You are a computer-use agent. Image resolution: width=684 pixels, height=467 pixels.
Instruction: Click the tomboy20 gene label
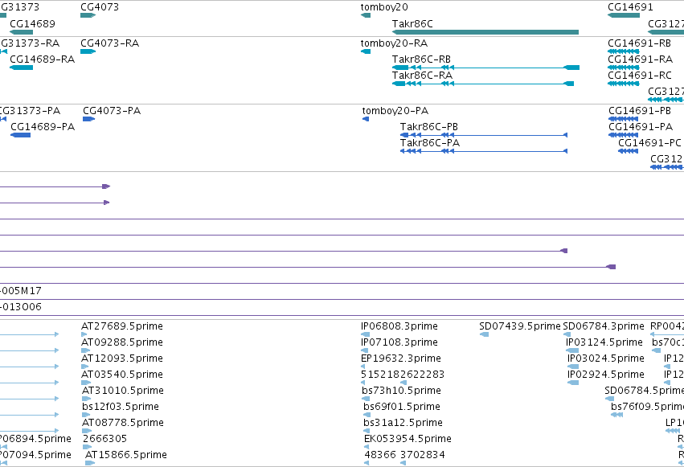(384, 7)
